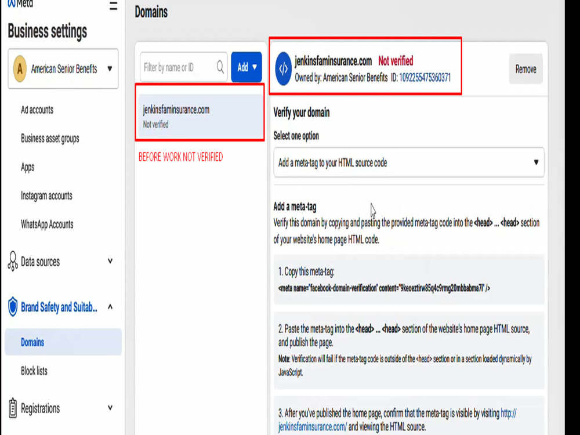Screen dimensions: 580x435
Task: Open the hamburger menu beside Meta logo
Action: [x=114, y=6]
